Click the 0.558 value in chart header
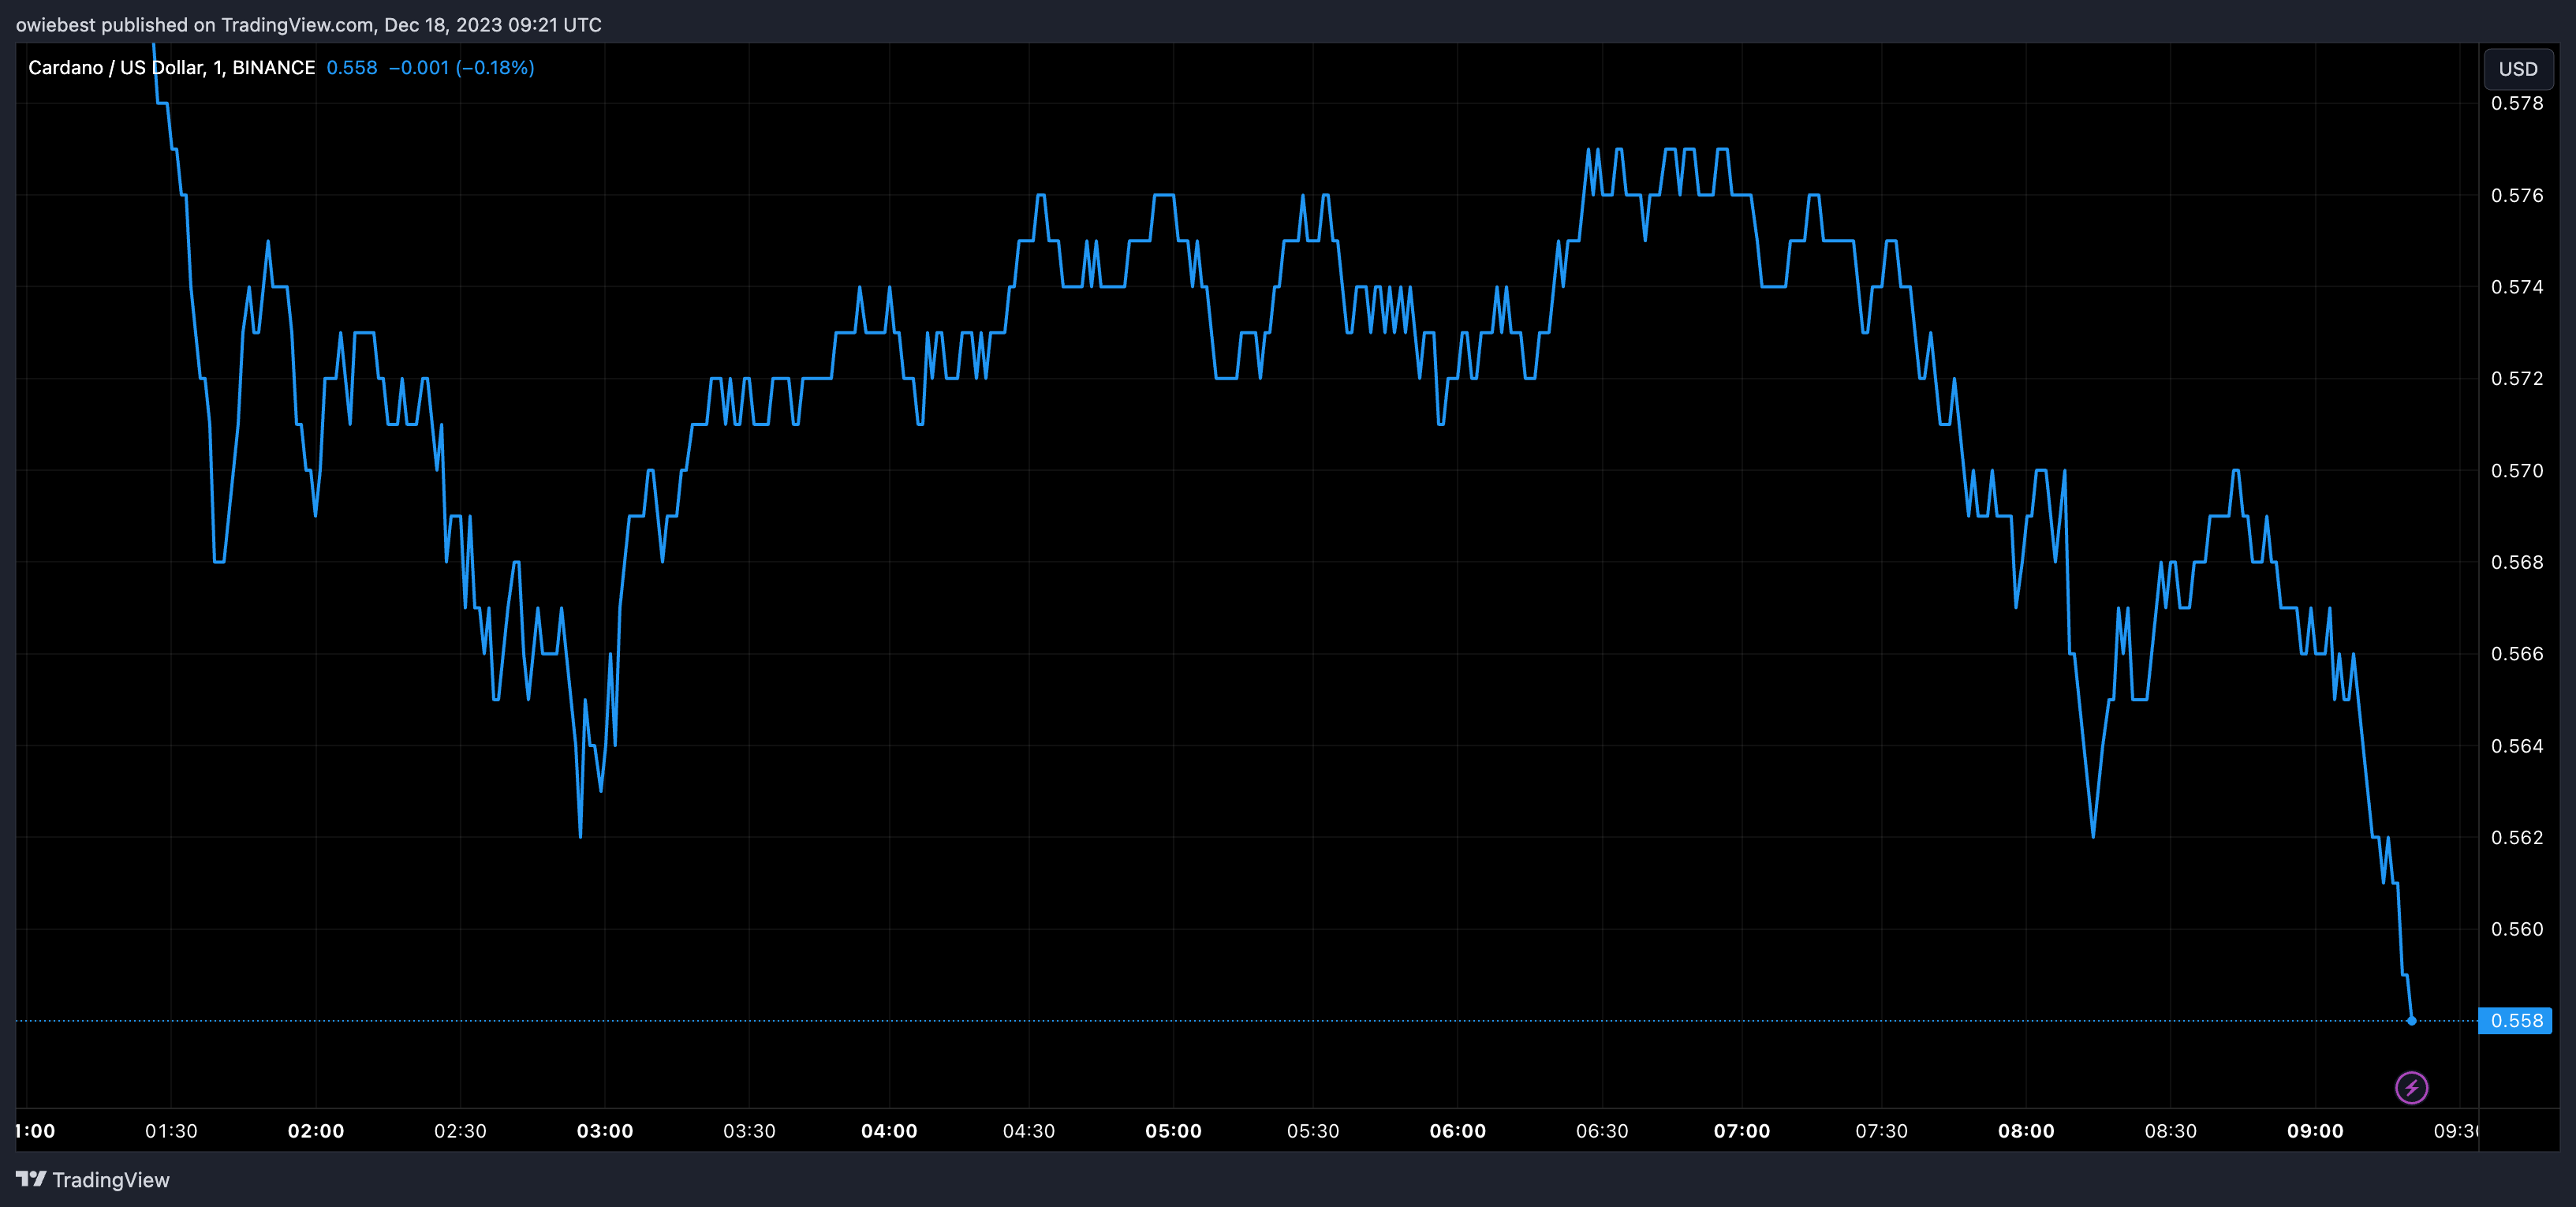Screen dimensions: 2576x1207 pos(352,67)
